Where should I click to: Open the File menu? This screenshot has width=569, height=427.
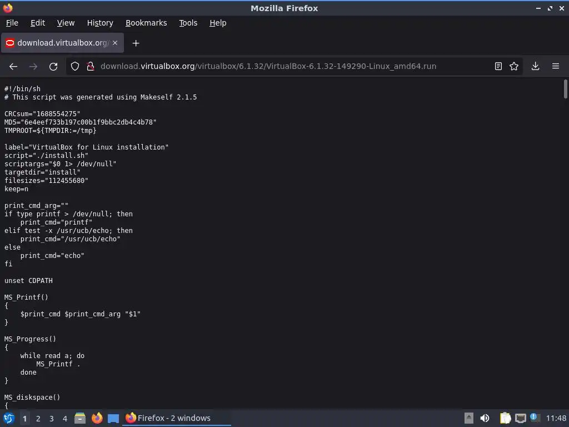click(12, 23)
